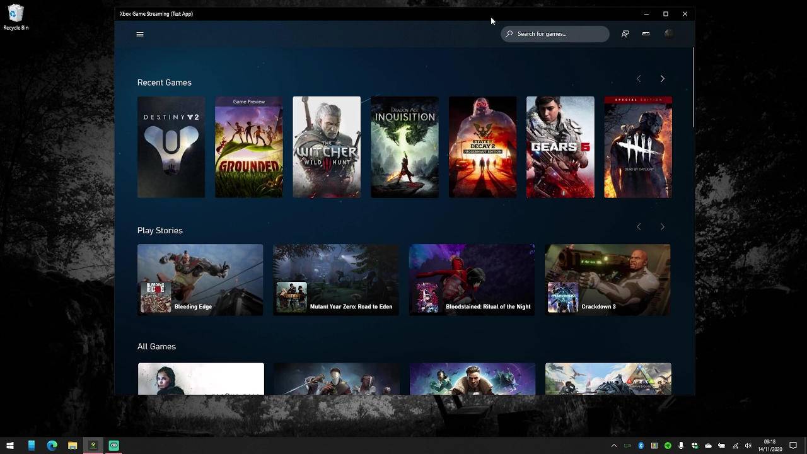807x454 pixels.
Task: Show next Recent Games with right arrow
Action: (x=662, y=79)
